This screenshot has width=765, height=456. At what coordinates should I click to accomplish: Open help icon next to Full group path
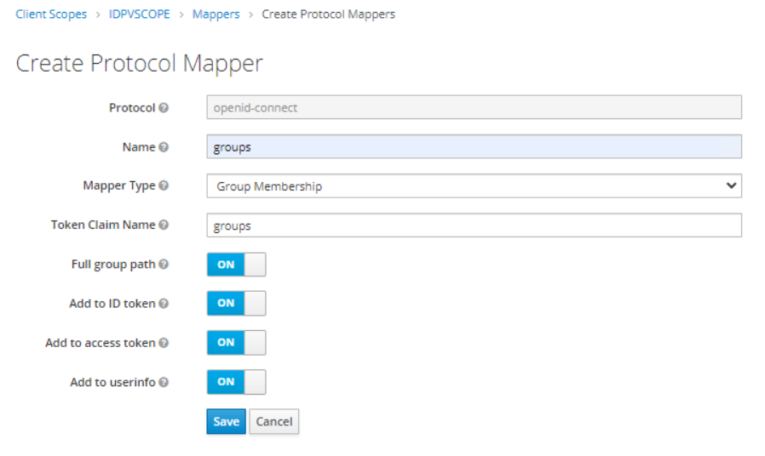[x=164, y=264]
